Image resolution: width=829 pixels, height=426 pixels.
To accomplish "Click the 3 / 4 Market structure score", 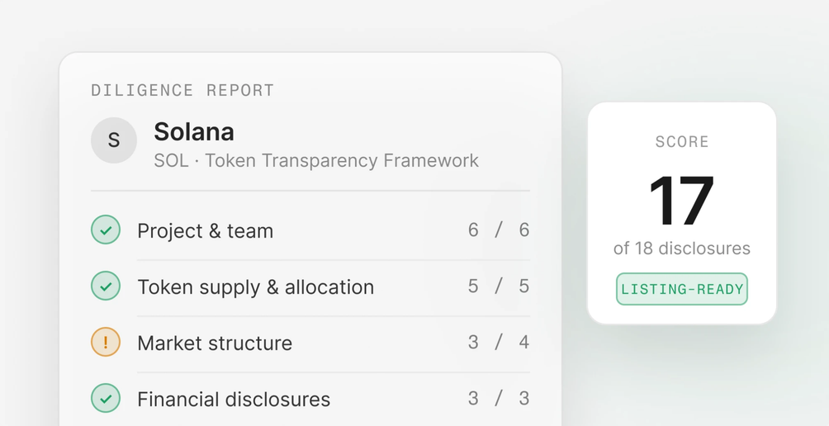I will 499,342.
